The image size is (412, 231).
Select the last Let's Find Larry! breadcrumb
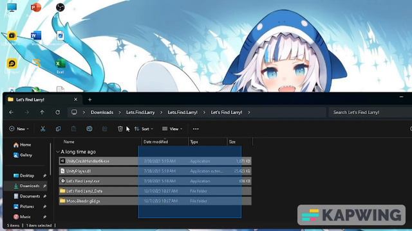226,112
